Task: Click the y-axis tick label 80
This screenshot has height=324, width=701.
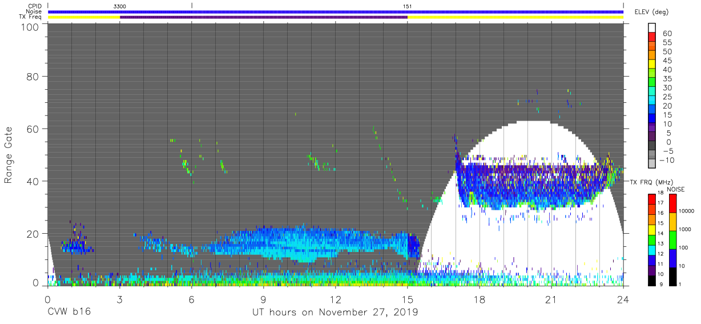Action: click(33, 77)
